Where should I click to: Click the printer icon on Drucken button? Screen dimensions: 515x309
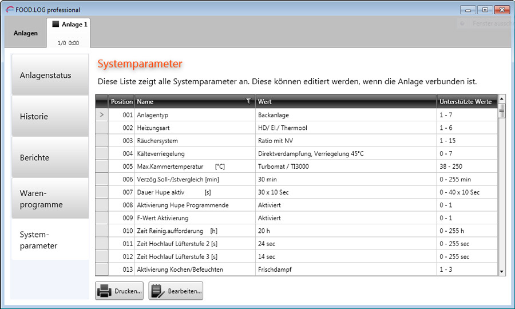tap(104, 291)
